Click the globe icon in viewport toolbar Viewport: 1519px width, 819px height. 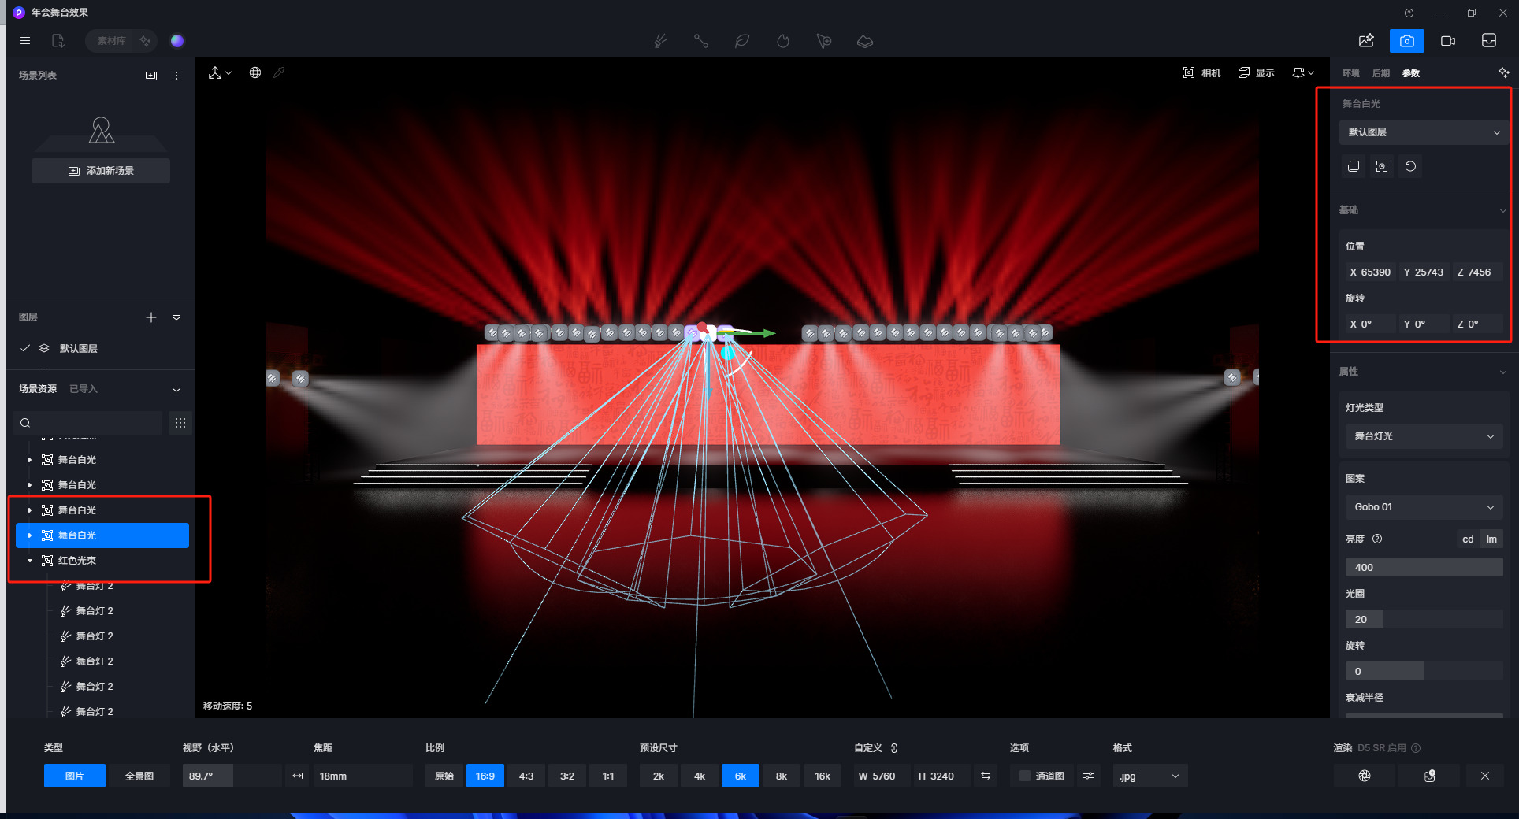(x=255, y=72)
